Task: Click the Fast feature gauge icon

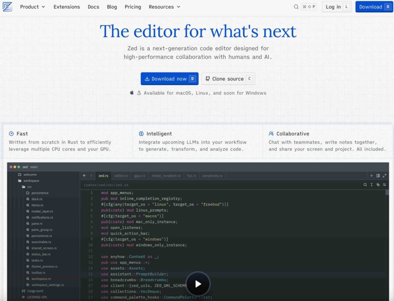Action: (x=11, y=134)
